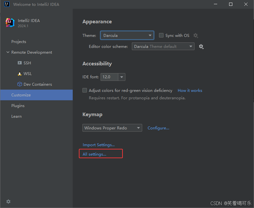Open Sync with OS gear options
This screenshot has height=208, width=254.
click(x=196, y=36)
